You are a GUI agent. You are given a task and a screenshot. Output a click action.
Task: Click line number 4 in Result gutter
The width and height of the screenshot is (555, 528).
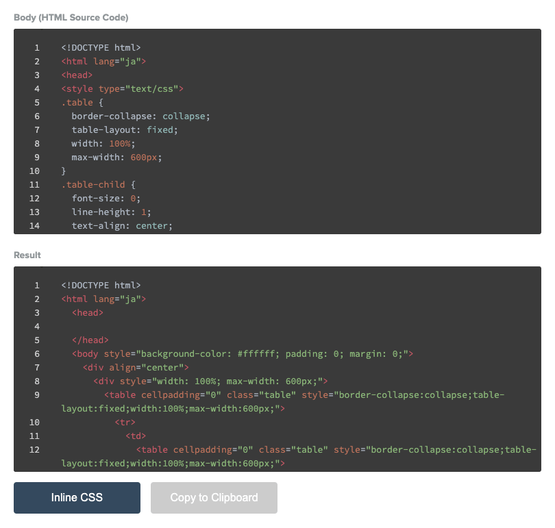point(37,327)
